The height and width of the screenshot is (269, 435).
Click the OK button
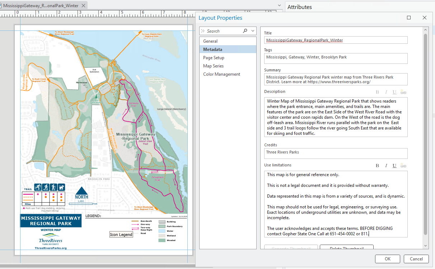[x=388, y=259]
